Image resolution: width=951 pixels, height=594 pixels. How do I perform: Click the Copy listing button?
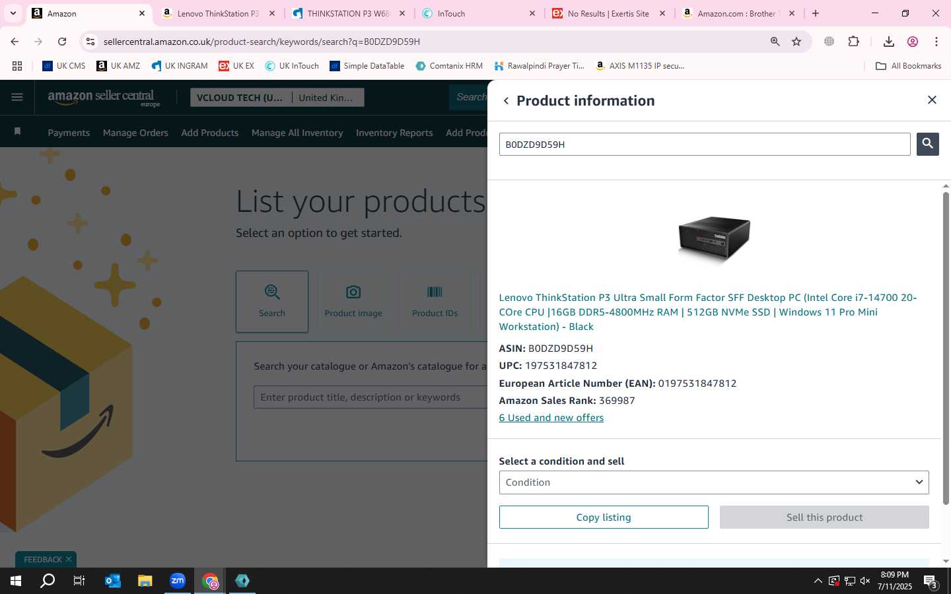pyautogui.click(x=604, y=517)
